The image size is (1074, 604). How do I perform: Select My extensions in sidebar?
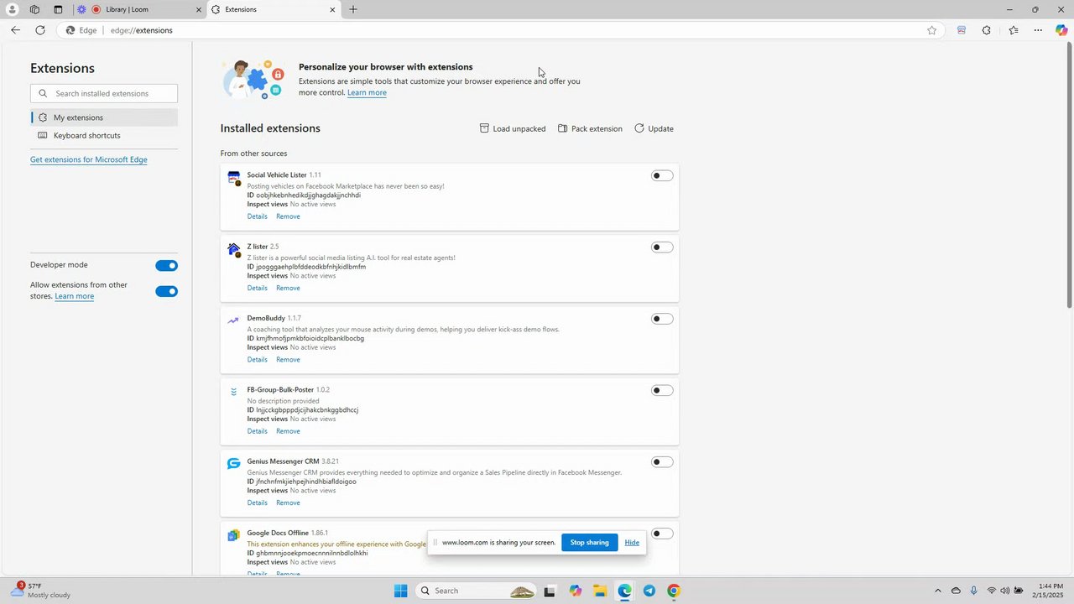click(x=104, y=117)
